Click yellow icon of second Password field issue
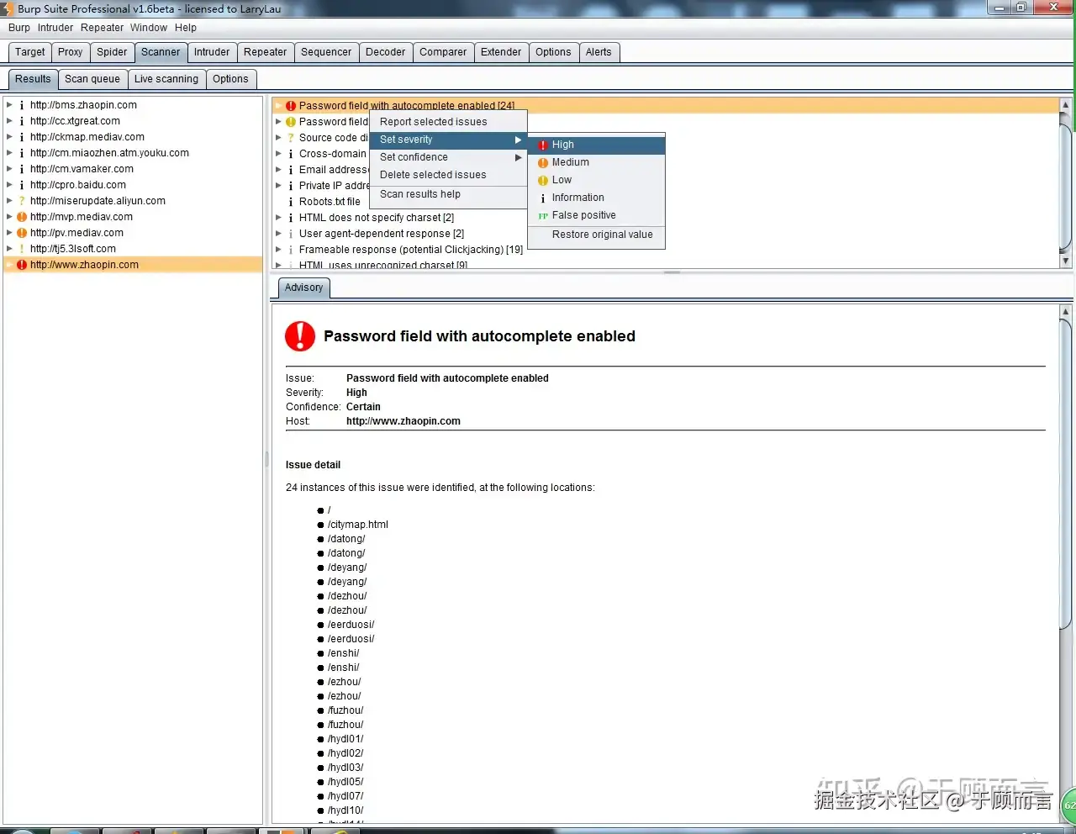 tap(291, 122)
